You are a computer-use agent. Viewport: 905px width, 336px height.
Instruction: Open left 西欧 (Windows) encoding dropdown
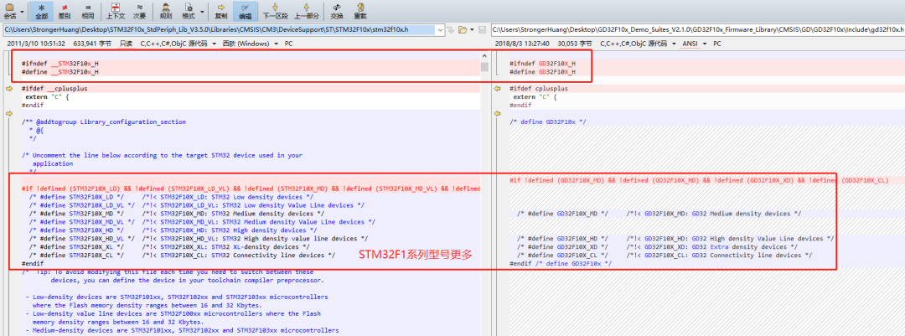point(250,44)
